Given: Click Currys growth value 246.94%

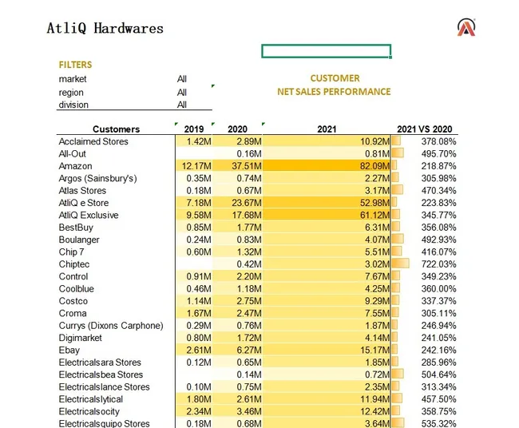Looking at the screenshot, I should pos(438,326).
